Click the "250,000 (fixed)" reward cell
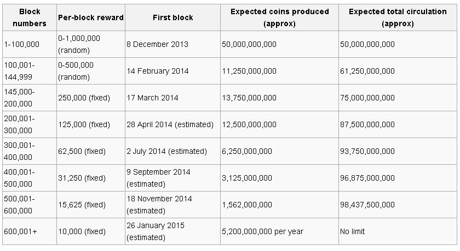Image resolution: width=460 pixels, height=251 pixels. click(x=84, y=98)
